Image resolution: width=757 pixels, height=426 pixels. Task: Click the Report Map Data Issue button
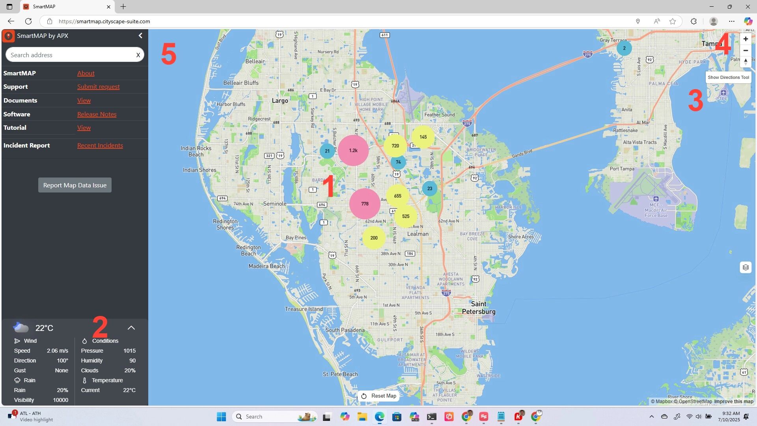pos(75,185)
